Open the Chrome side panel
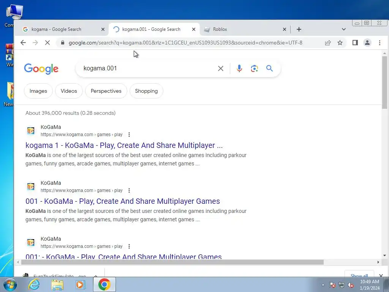The height and width of the screenshot is (292, 389). click(355, 43)
